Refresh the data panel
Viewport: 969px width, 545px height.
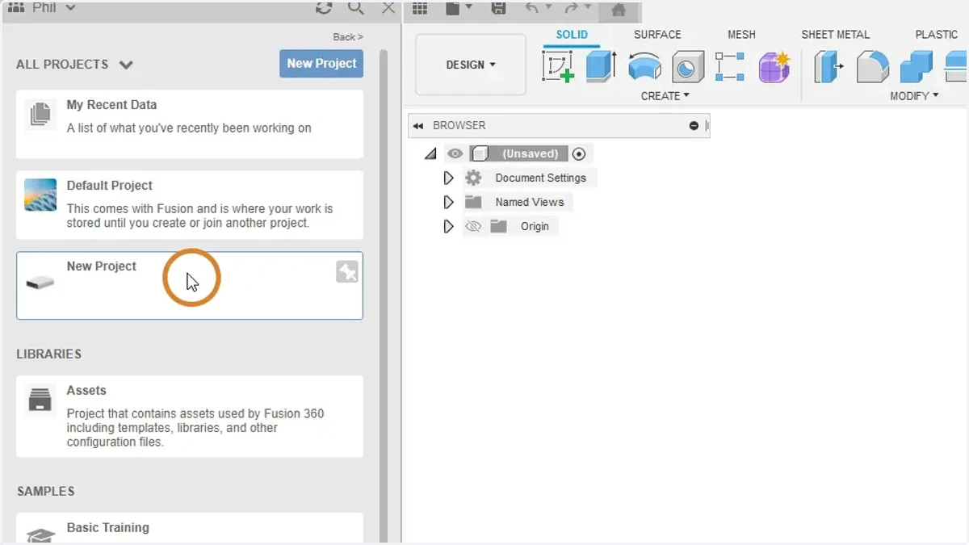(324, 7)
